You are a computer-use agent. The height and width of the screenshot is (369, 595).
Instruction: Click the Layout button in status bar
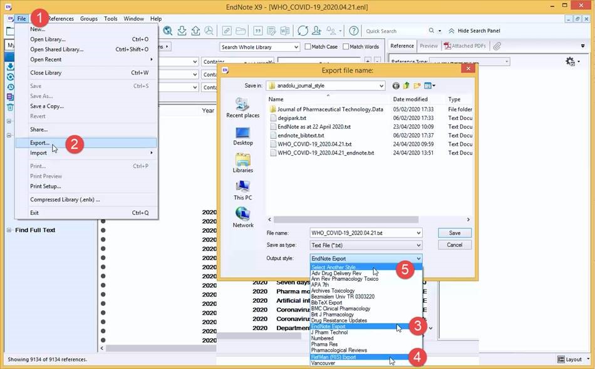tap(569, 359)
